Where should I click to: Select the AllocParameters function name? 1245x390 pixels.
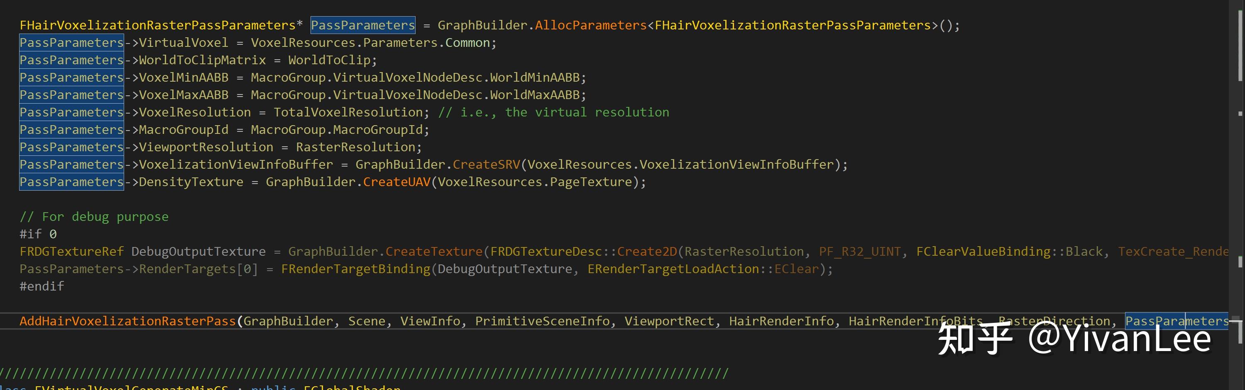pyautogui.click(x=591, y=24)
